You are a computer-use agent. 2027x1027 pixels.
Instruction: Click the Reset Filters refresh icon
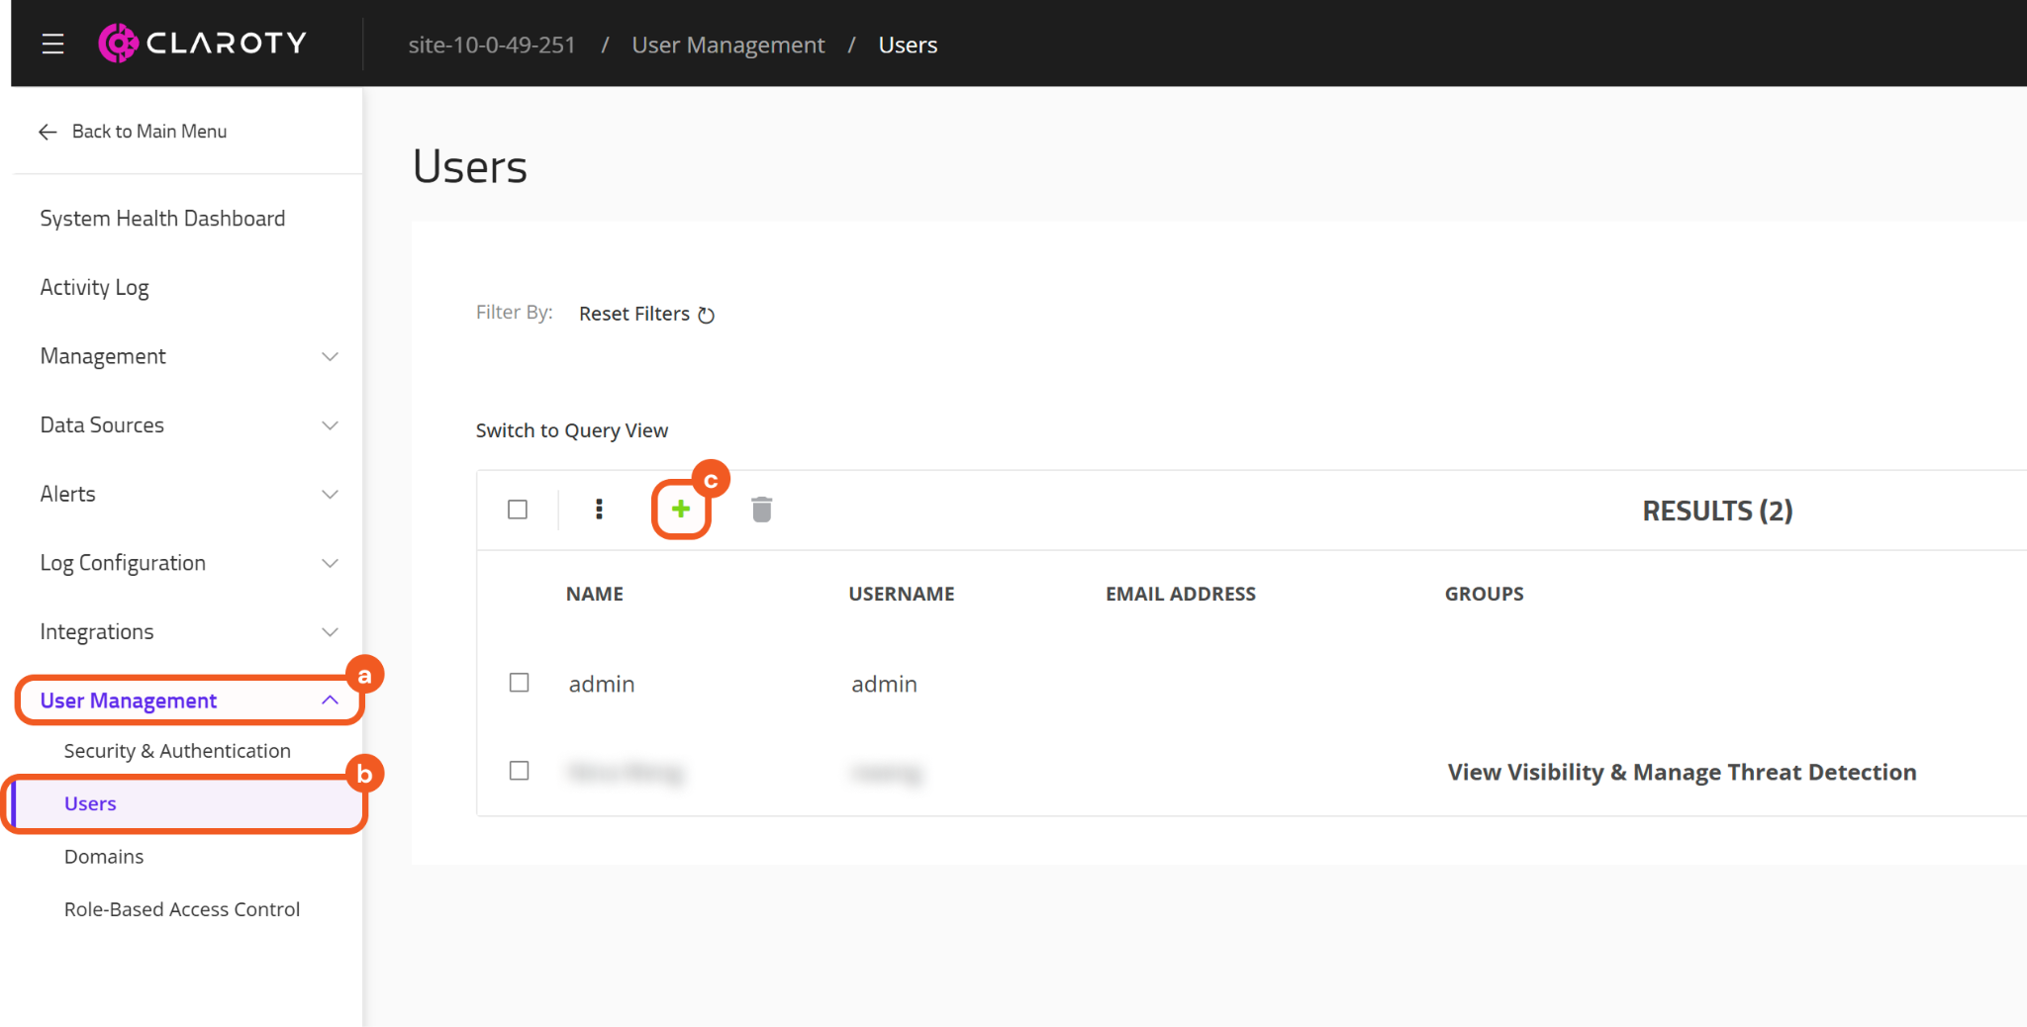(706, 315)
